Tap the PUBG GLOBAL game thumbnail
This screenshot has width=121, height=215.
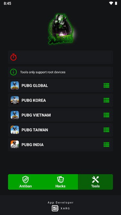click(15, 85)
